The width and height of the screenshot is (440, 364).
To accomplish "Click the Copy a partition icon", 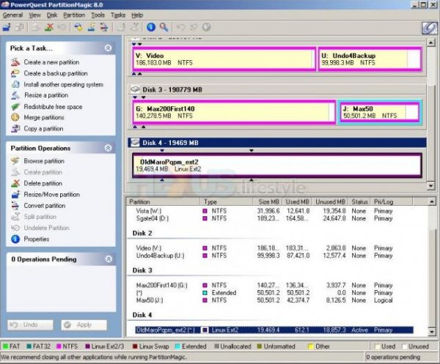I will tap(15, 129).
